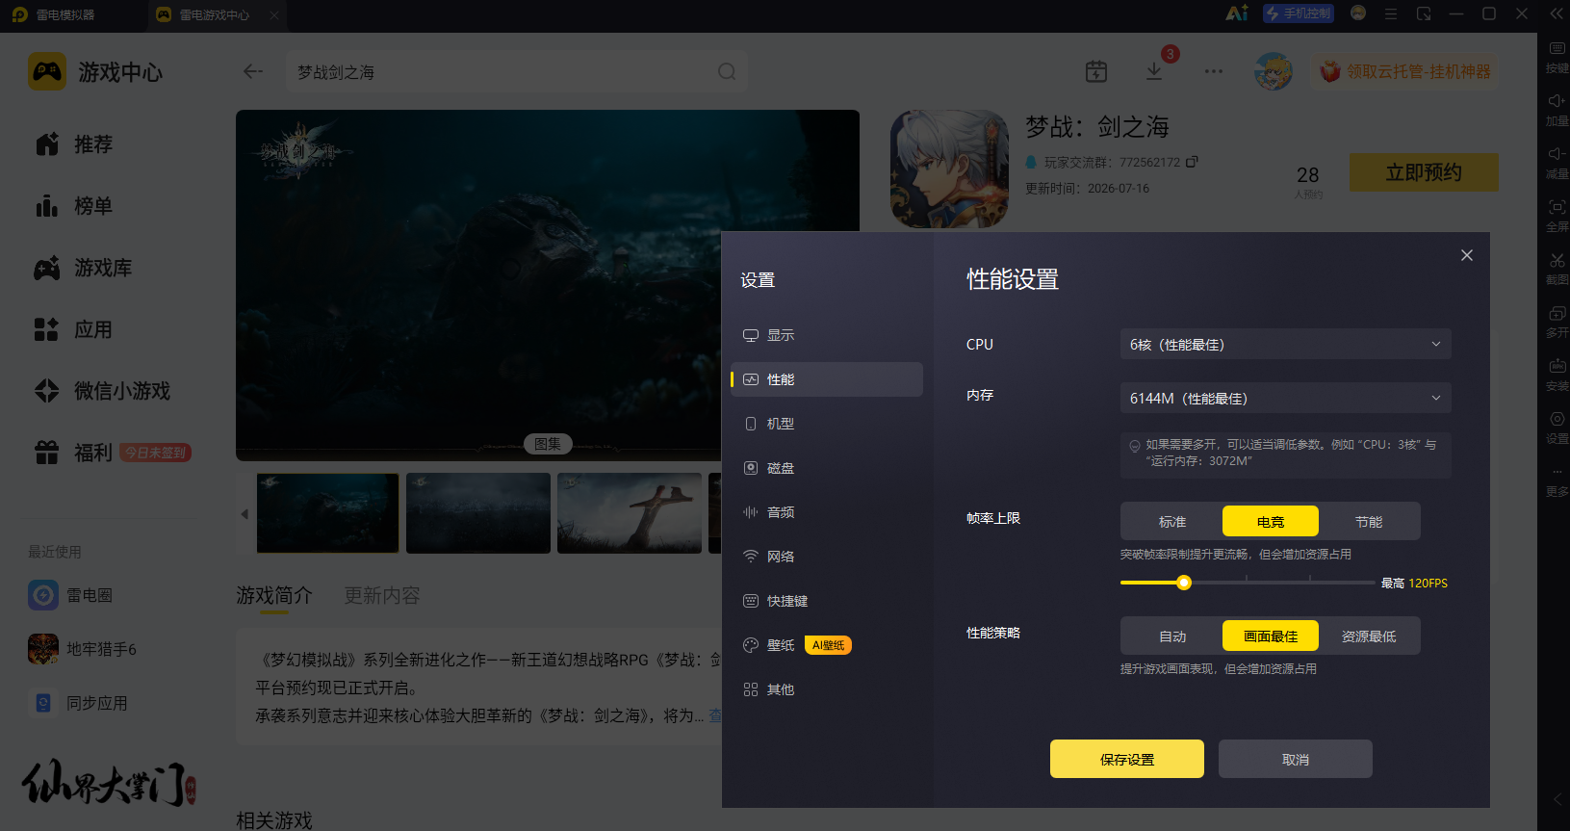This screenshot has height=831, width=1570.
Task: Go to 推荐 in left navigation
Action: coord(74,144)
